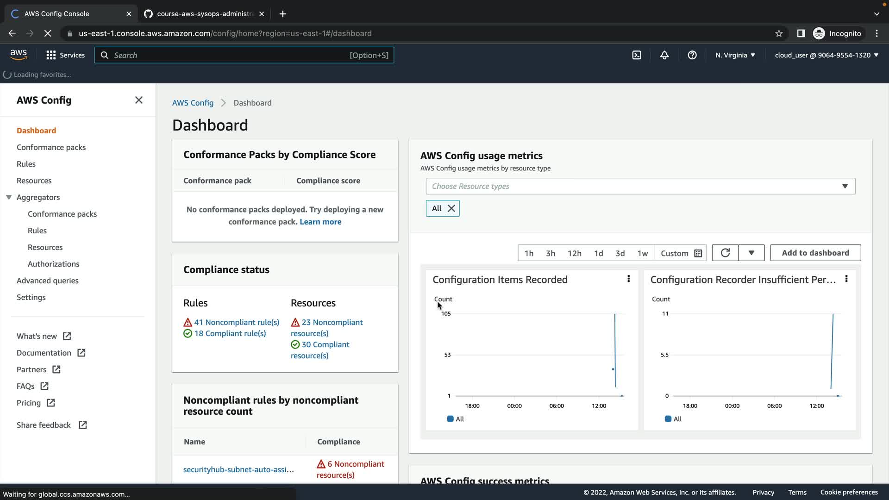Viewport: 889px width, 500px height.
Task: Toggle the All legend in Configuration Items chart
Action: coord(455,419)
